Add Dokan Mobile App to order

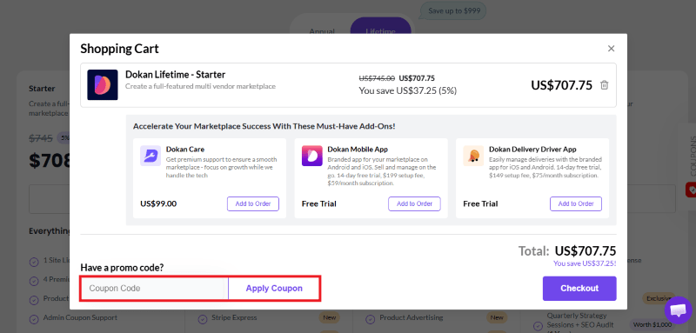(414, 204)
